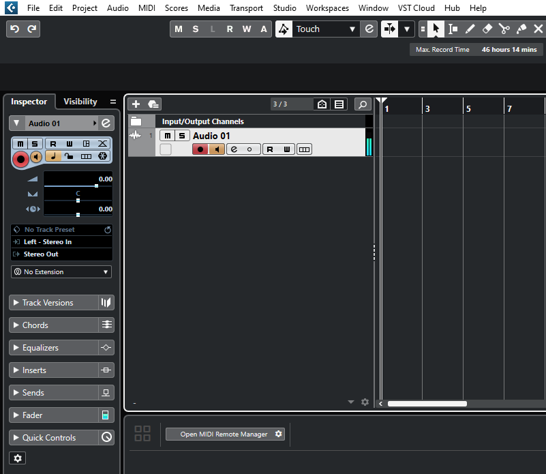Image resolution: width=546 pixels, height=474 pixels.
Task: Select the Draw pencil tool
Action: 470,29
